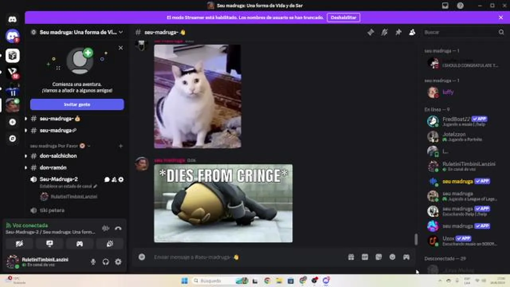Share your screen button
510x287 pixels.
coord(49,244)
